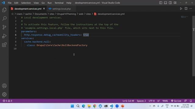Click cache.backend.null on line 8
Image resolution: width=195 pixels, height=109 pixels.
click(x=37, y=42)
